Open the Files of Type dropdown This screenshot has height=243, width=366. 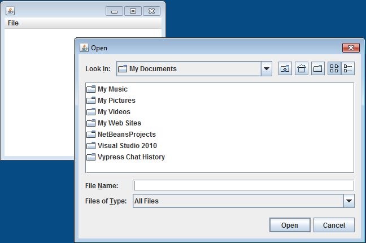[x=348, y=201]
